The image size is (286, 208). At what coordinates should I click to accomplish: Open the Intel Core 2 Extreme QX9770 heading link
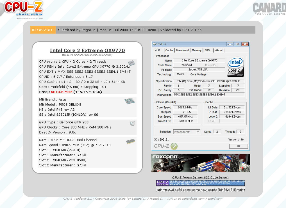coord(87,50)
